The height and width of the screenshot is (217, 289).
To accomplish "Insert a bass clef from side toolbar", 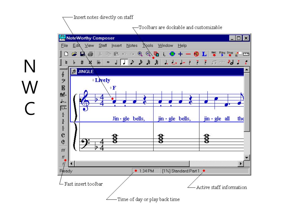I will pyautogui.click(x=63, y=81).
